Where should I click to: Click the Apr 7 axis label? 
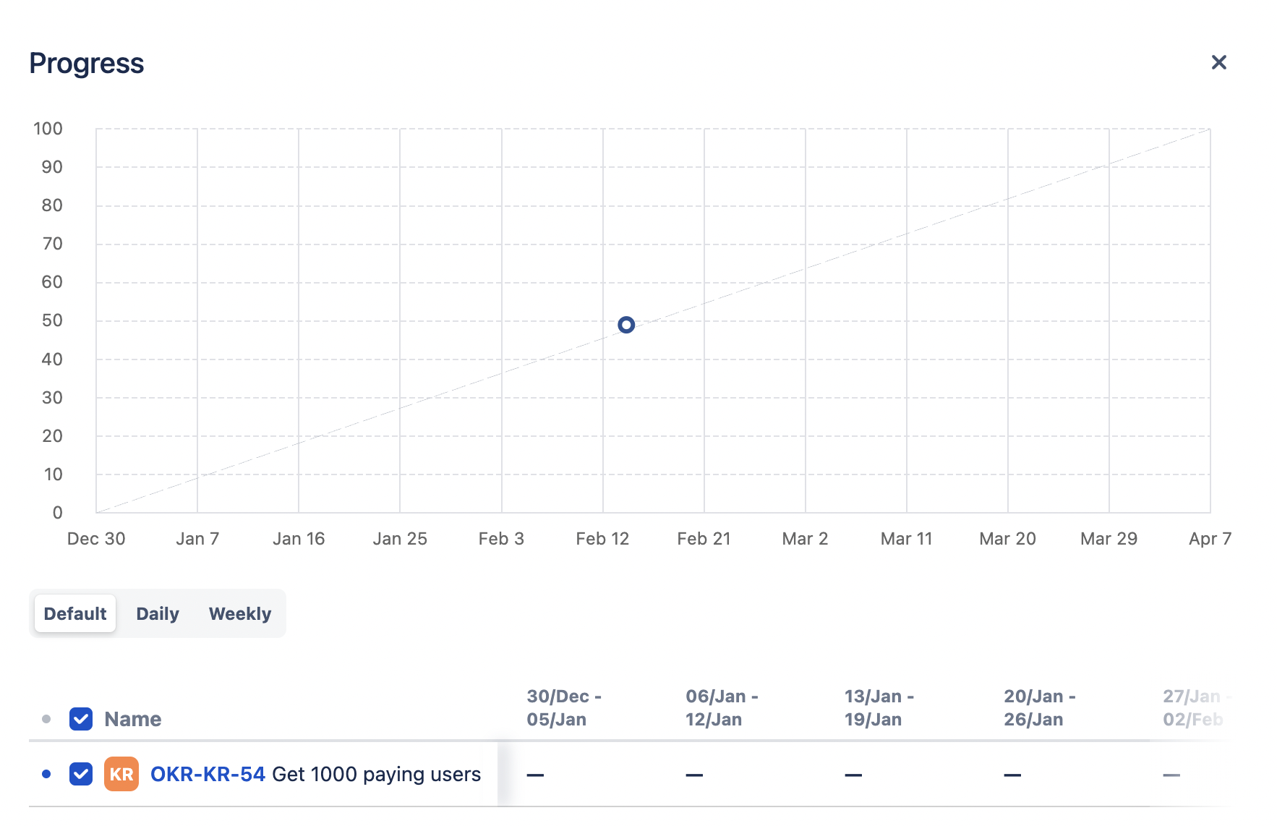click(x=1210, y=539)
